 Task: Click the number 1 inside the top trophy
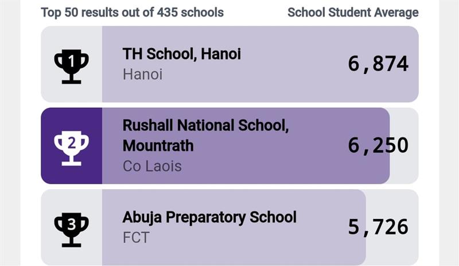[x=71, y=58]
